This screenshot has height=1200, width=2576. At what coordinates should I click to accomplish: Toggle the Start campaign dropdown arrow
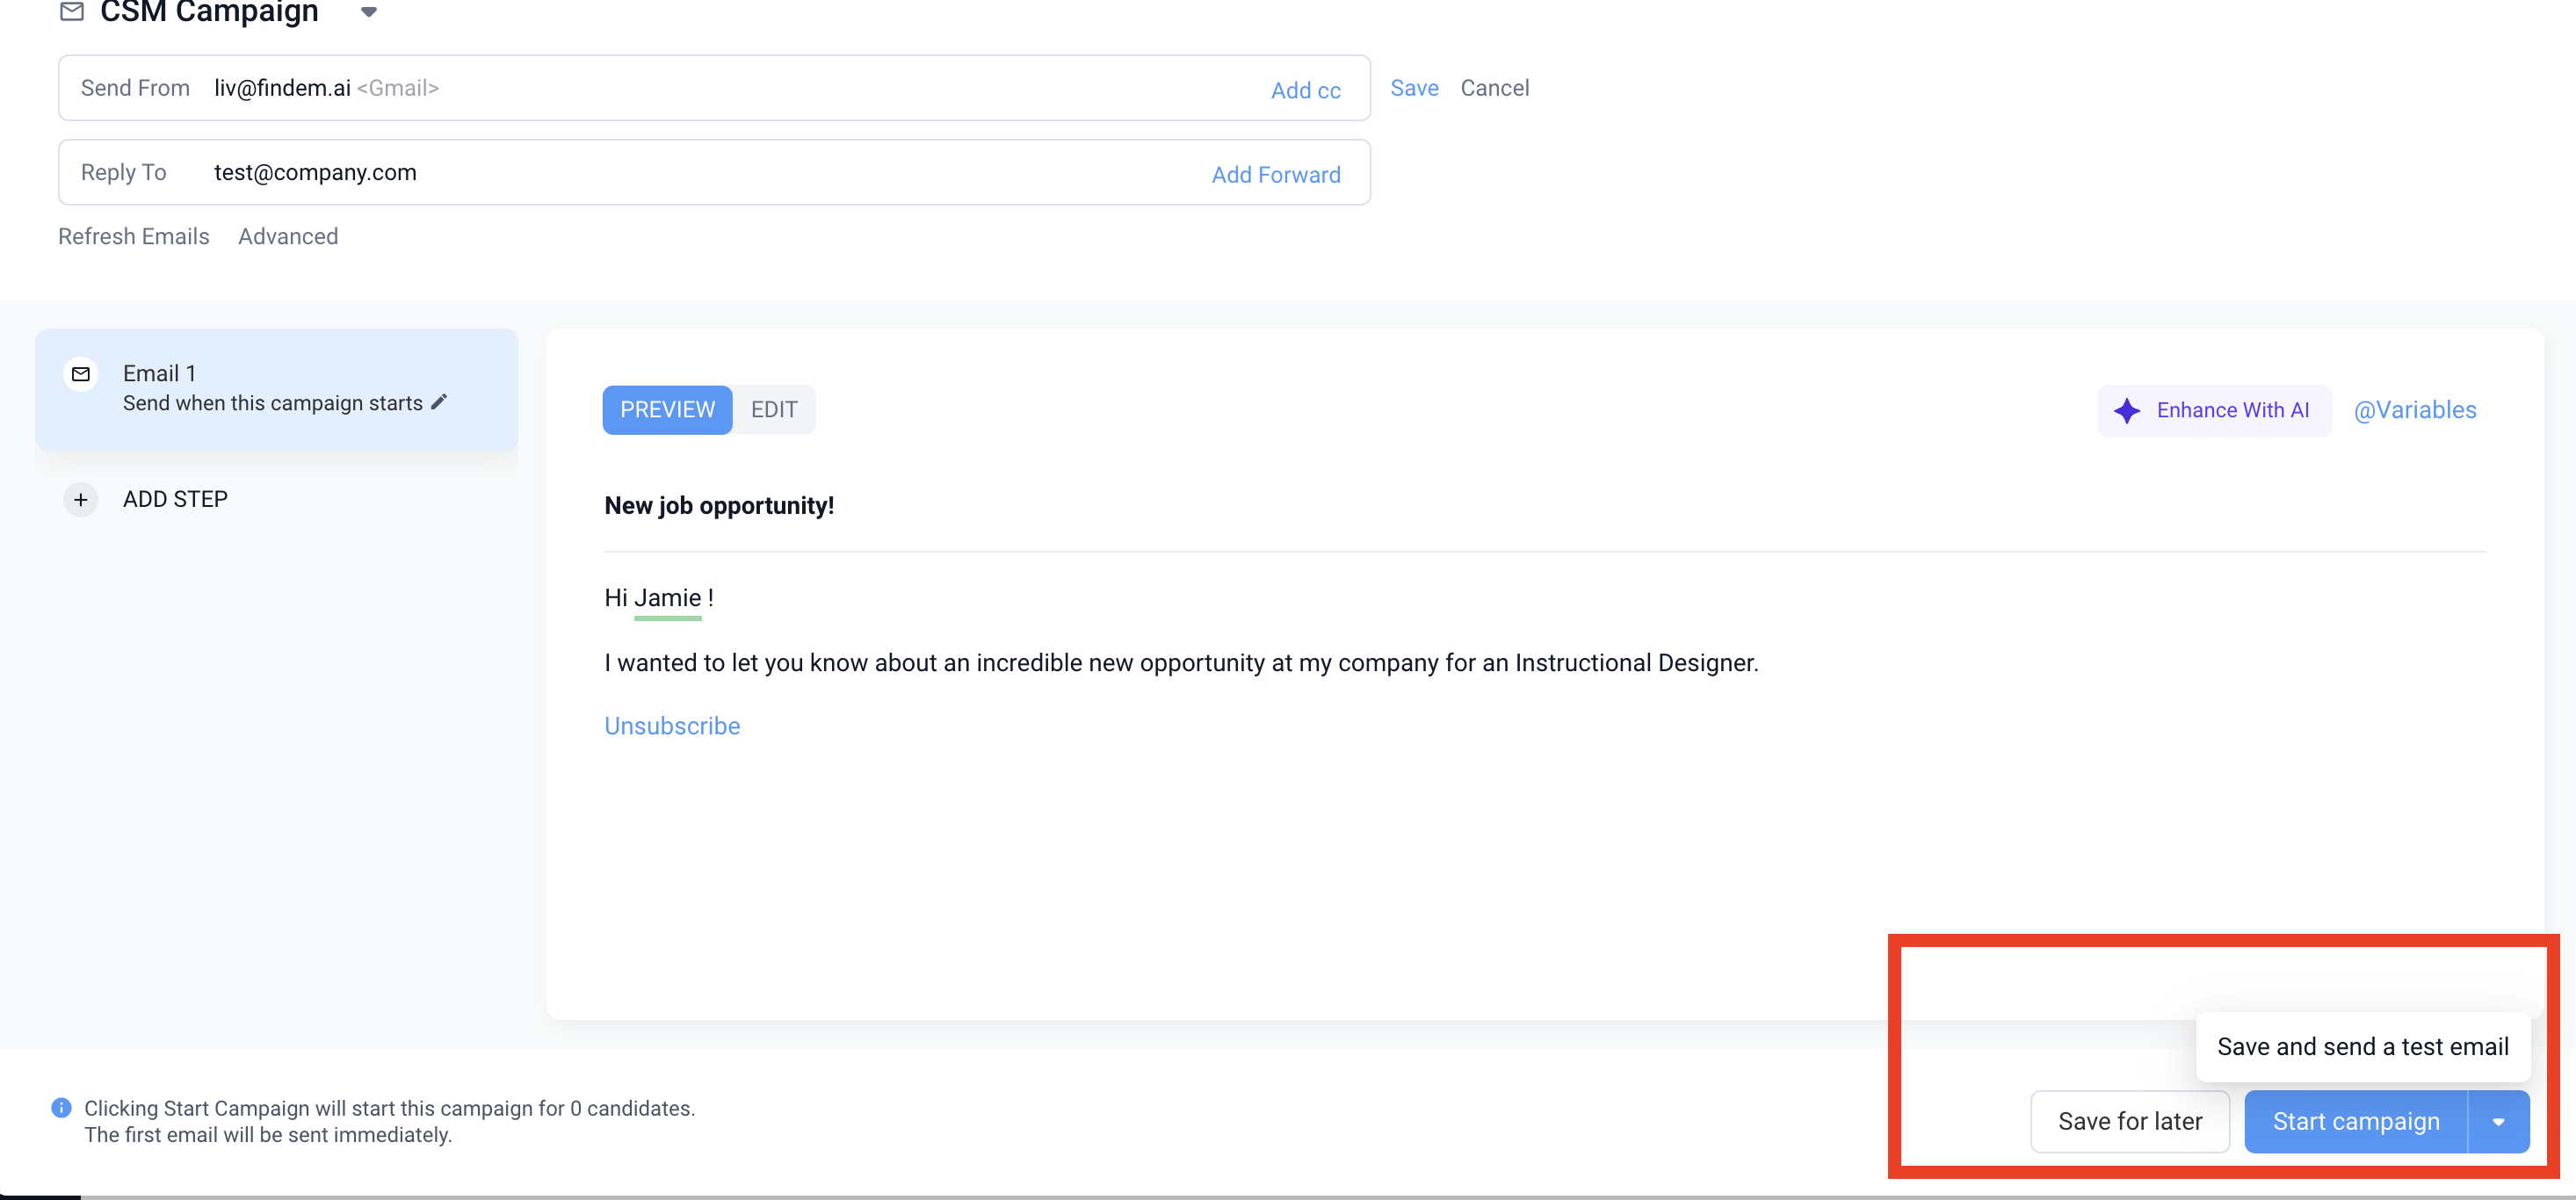click(2498, 1122)
